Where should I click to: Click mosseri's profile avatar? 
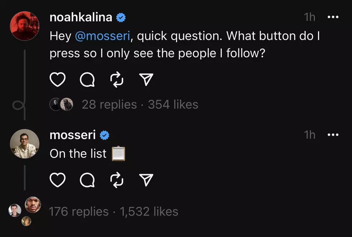pyautogui.click(x=24, y=143)
